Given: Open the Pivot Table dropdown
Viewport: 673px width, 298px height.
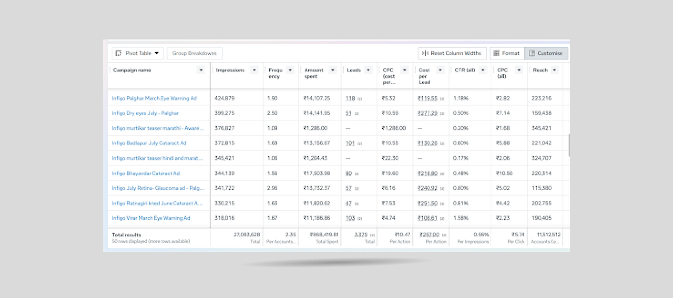Looking at the screenshot, I should click(138, 53).
